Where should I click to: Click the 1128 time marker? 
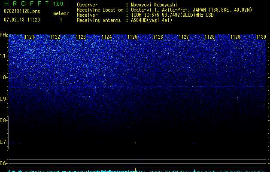[210, 37]
